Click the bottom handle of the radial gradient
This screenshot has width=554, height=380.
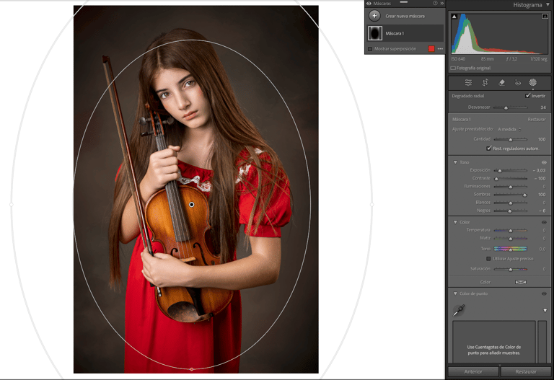click(x=191, y=369)
